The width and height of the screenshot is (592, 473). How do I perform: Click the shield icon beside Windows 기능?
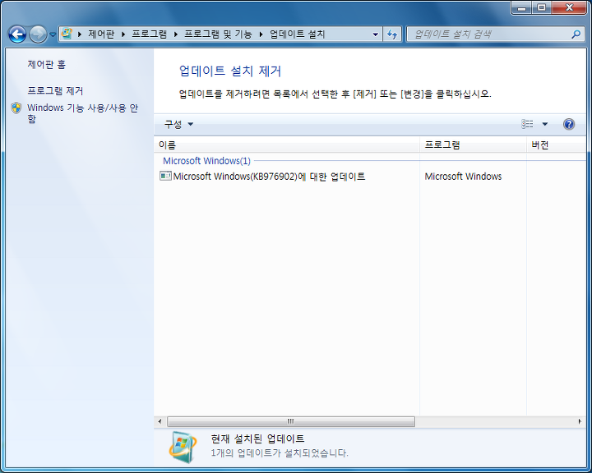(x=16, y=108)
